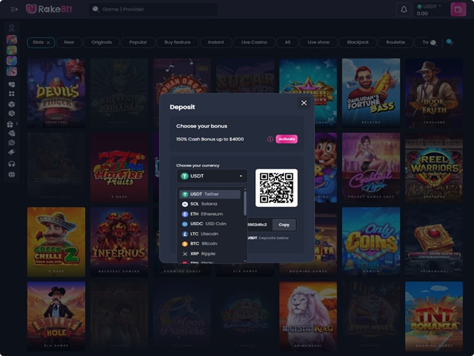
Task: Switch to the Live show tab
Action: 319,42
